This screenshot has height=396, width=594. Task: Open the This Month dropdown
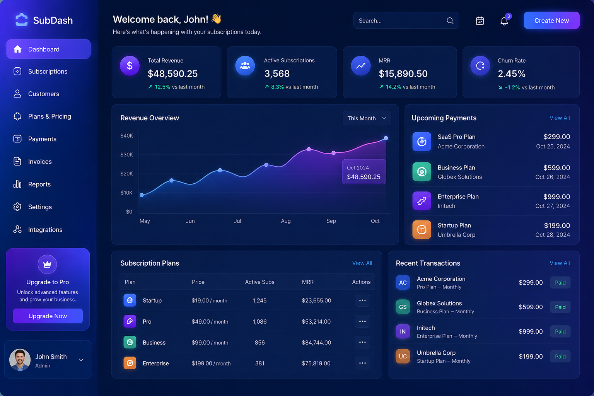[366, 118]
